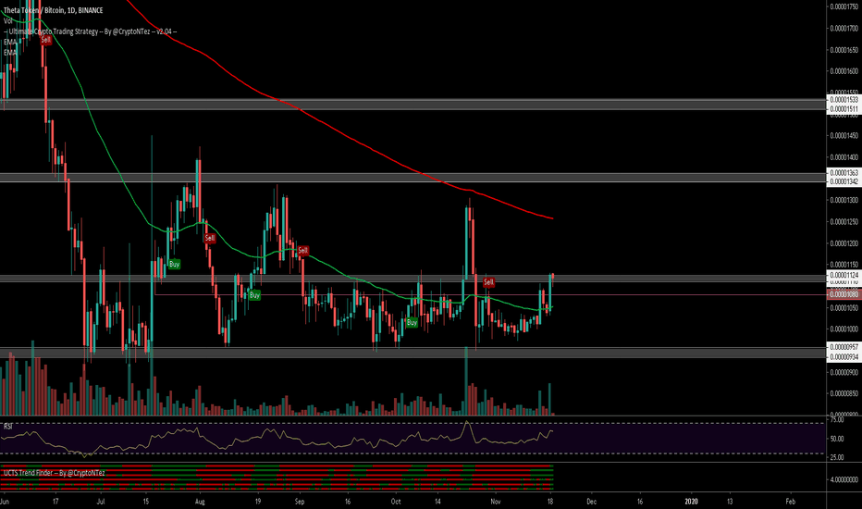Click the RSI oscillator line
The height and width of the screenshot is (509, 862).
(277, 439)
